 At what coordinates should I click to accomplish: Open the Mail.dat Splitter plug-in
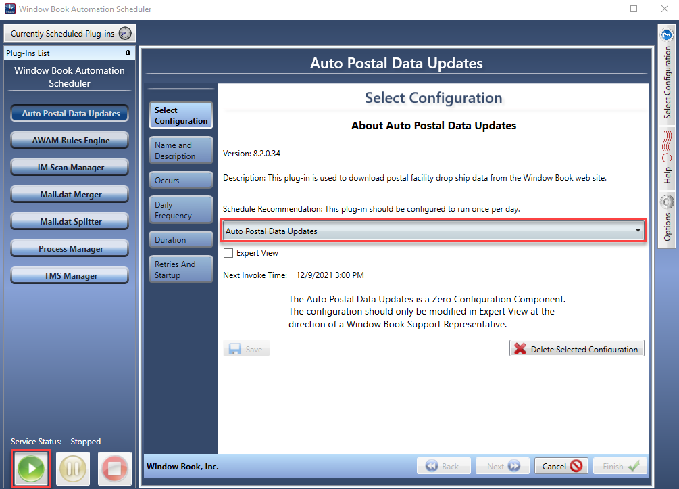(70, 222)
